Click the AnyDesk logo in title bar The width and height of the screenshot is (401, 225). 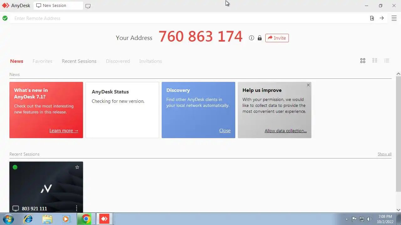click(x=6, y=6)
